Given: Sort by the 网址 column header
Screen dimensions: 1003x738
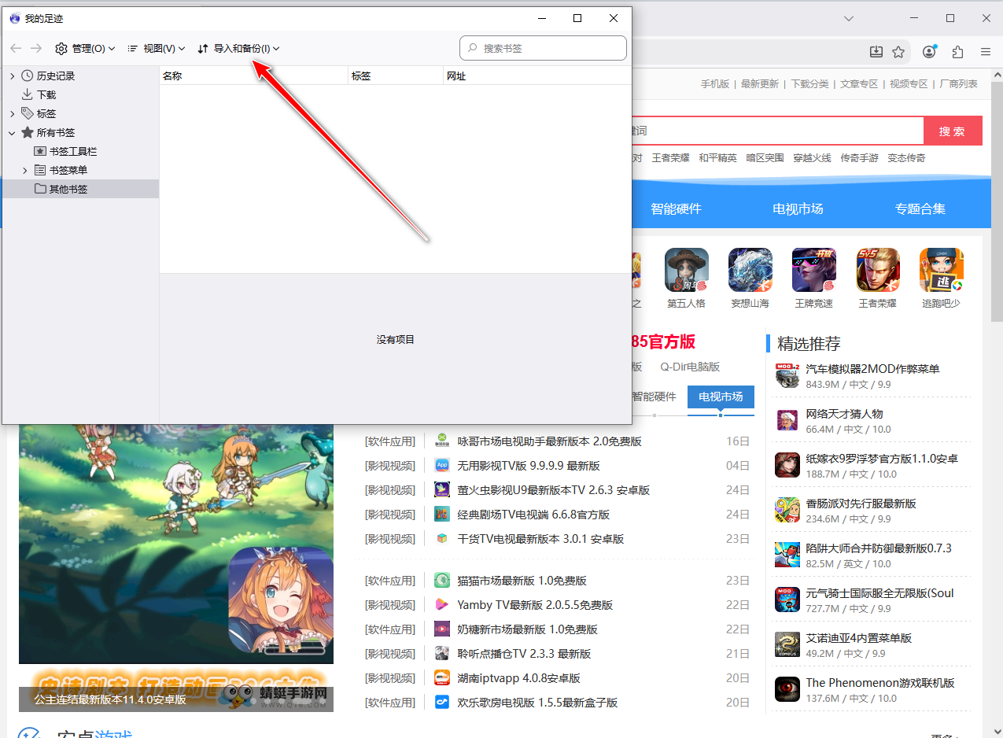Looking at the screenshot, I should coord(537,76).
